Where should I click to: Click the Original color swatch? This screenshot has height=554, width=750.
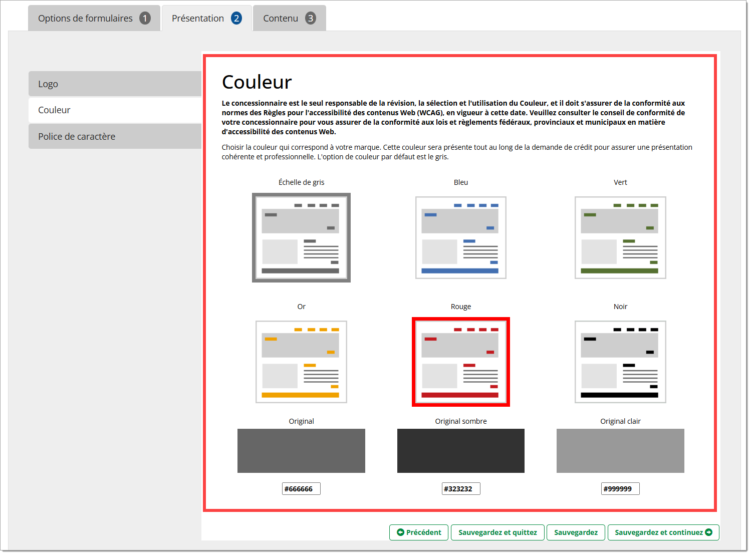click(x=301, y=451)
